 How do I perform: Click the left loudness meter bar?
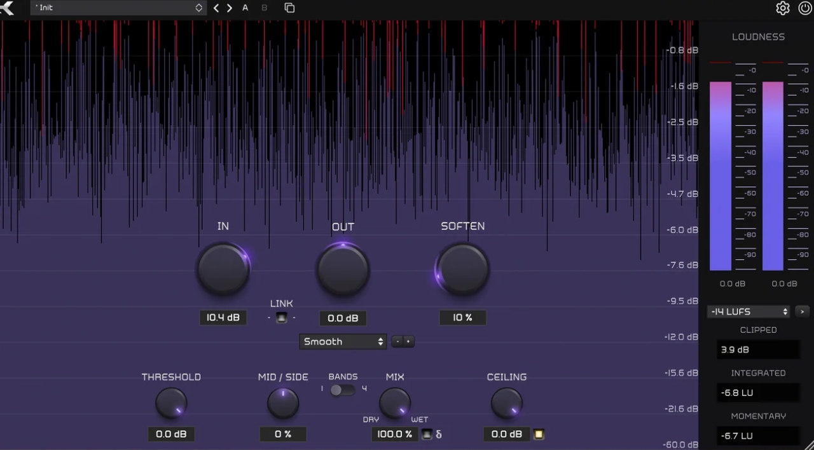[721, 176]
